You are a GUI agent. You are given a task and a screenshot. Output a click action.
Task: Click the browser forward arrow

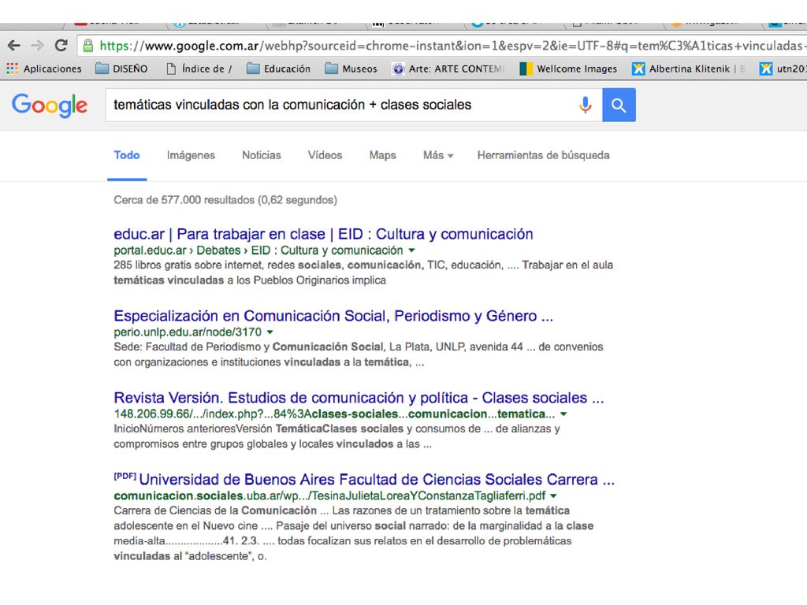(x=38, y=46)
